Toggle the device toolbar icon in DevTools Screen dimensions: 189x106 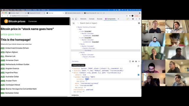(76, 19)
